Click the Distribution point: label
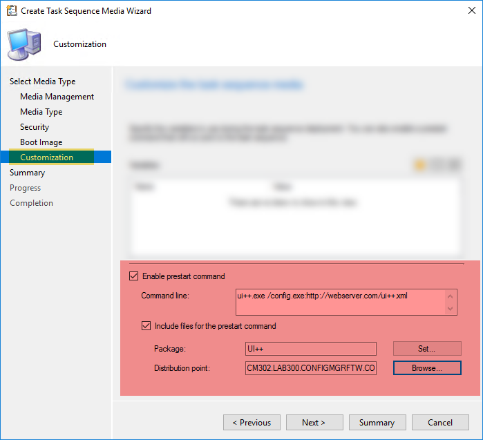Image resolution: width=483 pixels, height=440 pixels. coord(182,368)
